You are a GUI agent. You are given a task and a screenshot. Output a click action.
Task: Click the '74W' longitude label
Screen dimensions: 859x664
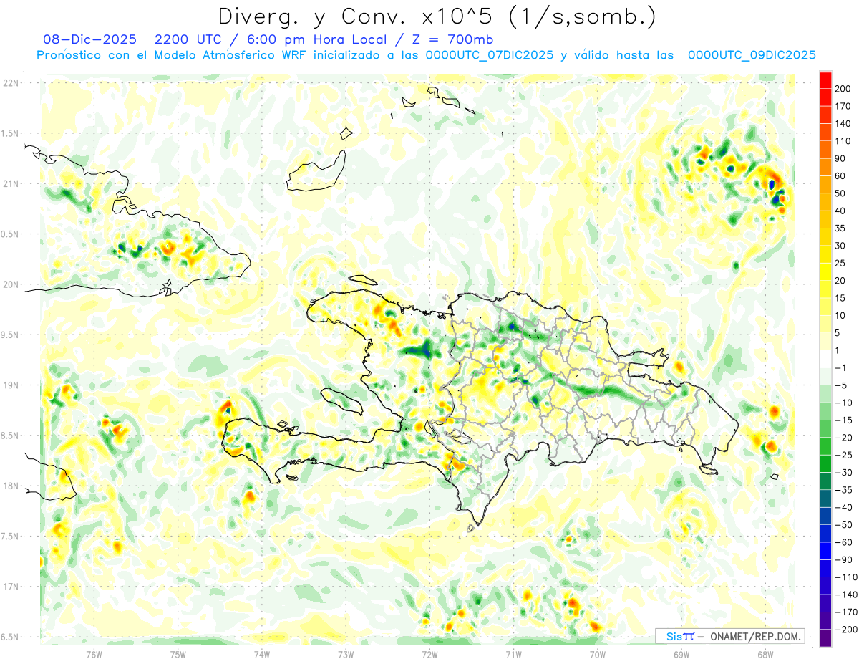[x=262, y=653]
